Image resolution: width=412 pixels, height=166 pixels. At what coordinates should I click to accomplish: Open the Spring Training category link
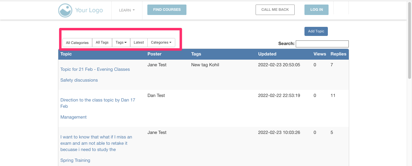pyautogui.click(x=75, y=160)
